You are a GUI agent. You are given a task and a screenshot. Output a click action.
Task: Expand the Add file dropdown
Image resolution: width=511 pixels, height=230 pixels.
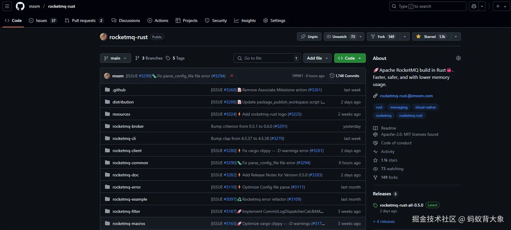317,58
